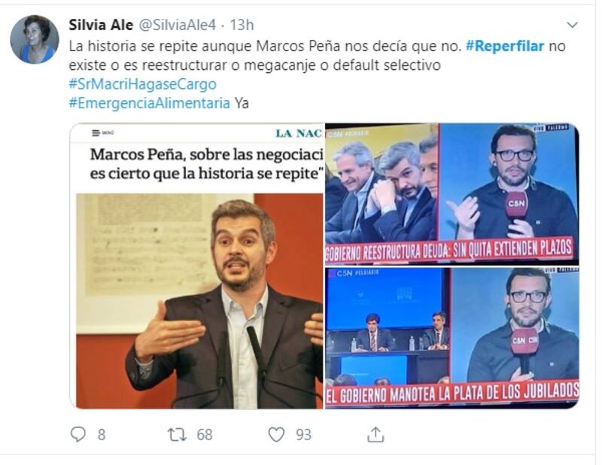Click the reply speech bubble icon

(x=78, y=434)
